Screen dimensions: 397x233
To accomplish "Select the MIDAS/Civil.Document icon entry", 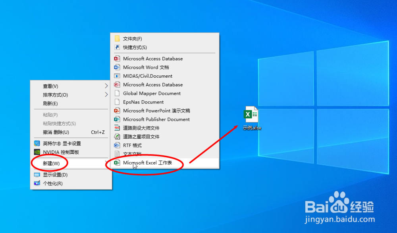I will pyautogui.click(x=117, y=76).
